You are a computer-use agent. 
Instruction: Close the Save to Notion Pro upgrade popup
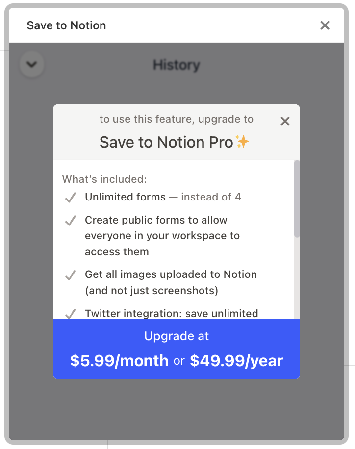[x=285, y=121]
